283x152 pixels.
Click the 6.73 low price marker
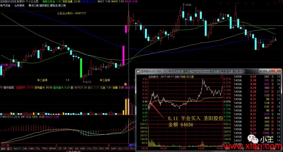click(89, 82)
